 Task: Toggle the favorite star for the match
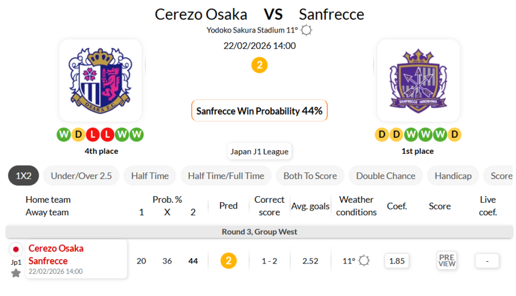coord(16,273)
